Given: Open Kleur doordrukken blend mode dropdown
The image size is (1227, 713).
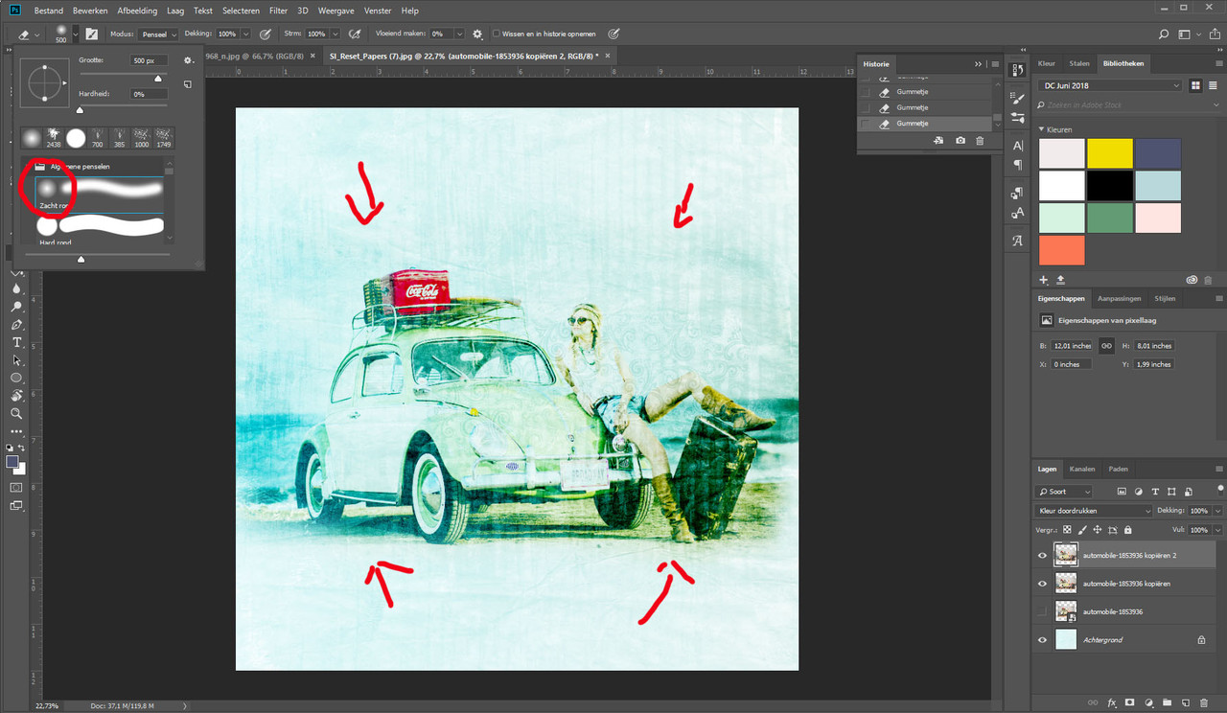Looking at the screenshot, I should tap(1093, 511).
